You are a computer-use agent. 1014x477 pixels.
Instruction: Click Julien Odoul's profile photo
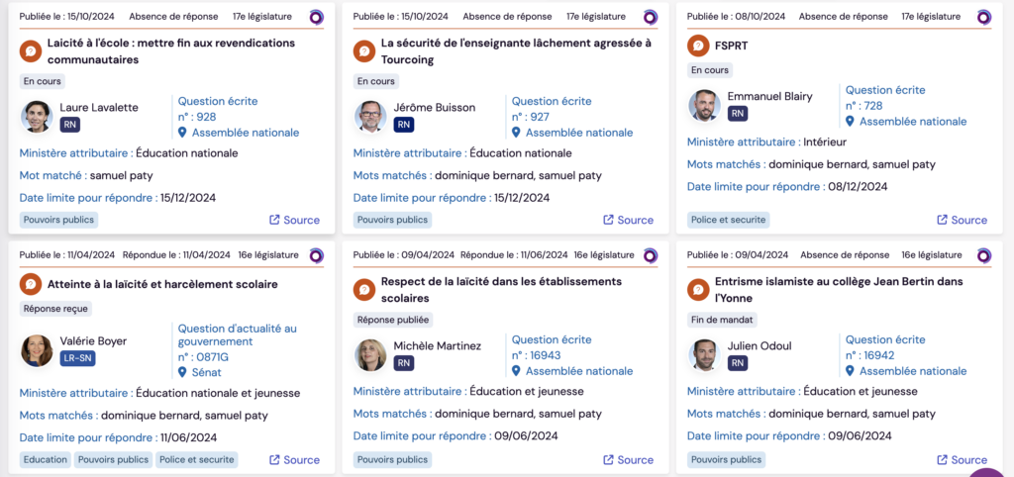(x=704, y=354)
